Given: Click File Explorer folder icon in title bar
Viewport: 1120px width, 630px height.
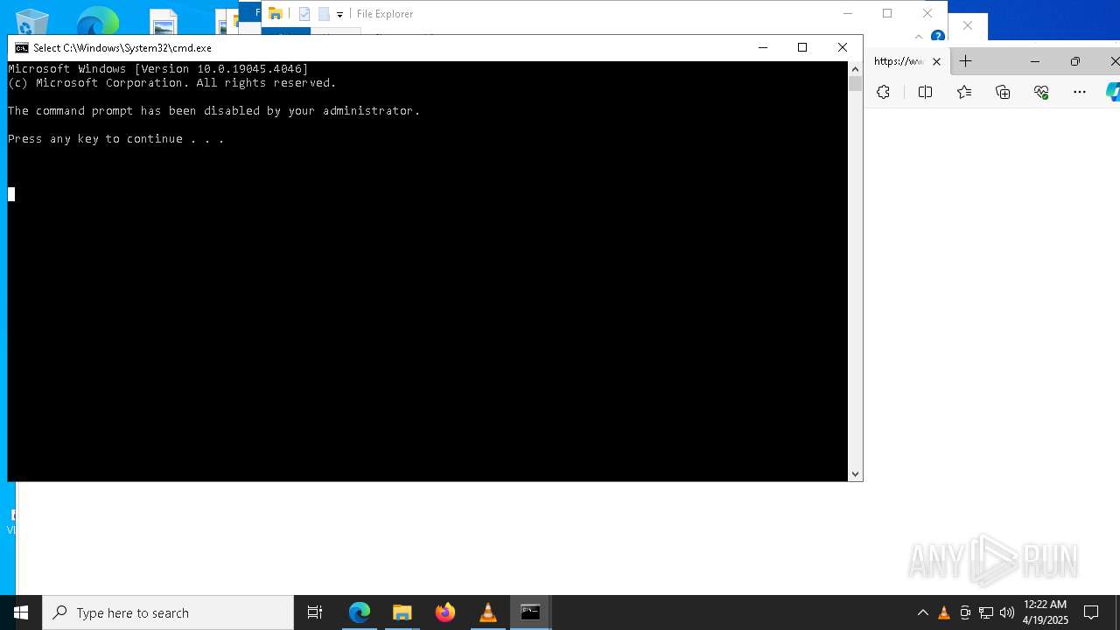Looking at the screenshot, I should click(275, 14).
